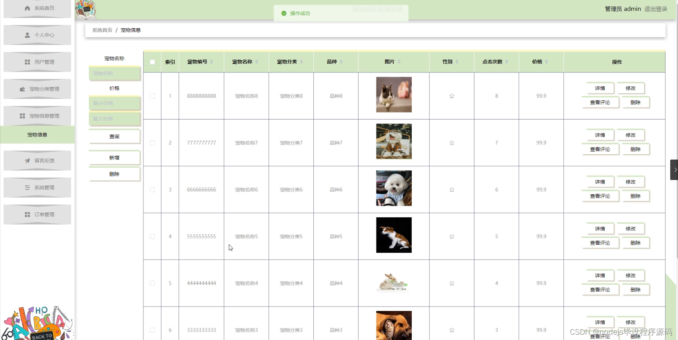Image resolution: width=678 pixels, height=340 pixels.
Task: Click the 最大价格 input field
Action: point(114,119)
